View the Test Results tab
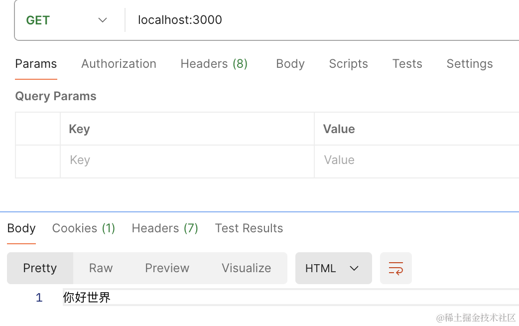The width and height of the screenshot is (519, 326). click(x=249, y=228)
